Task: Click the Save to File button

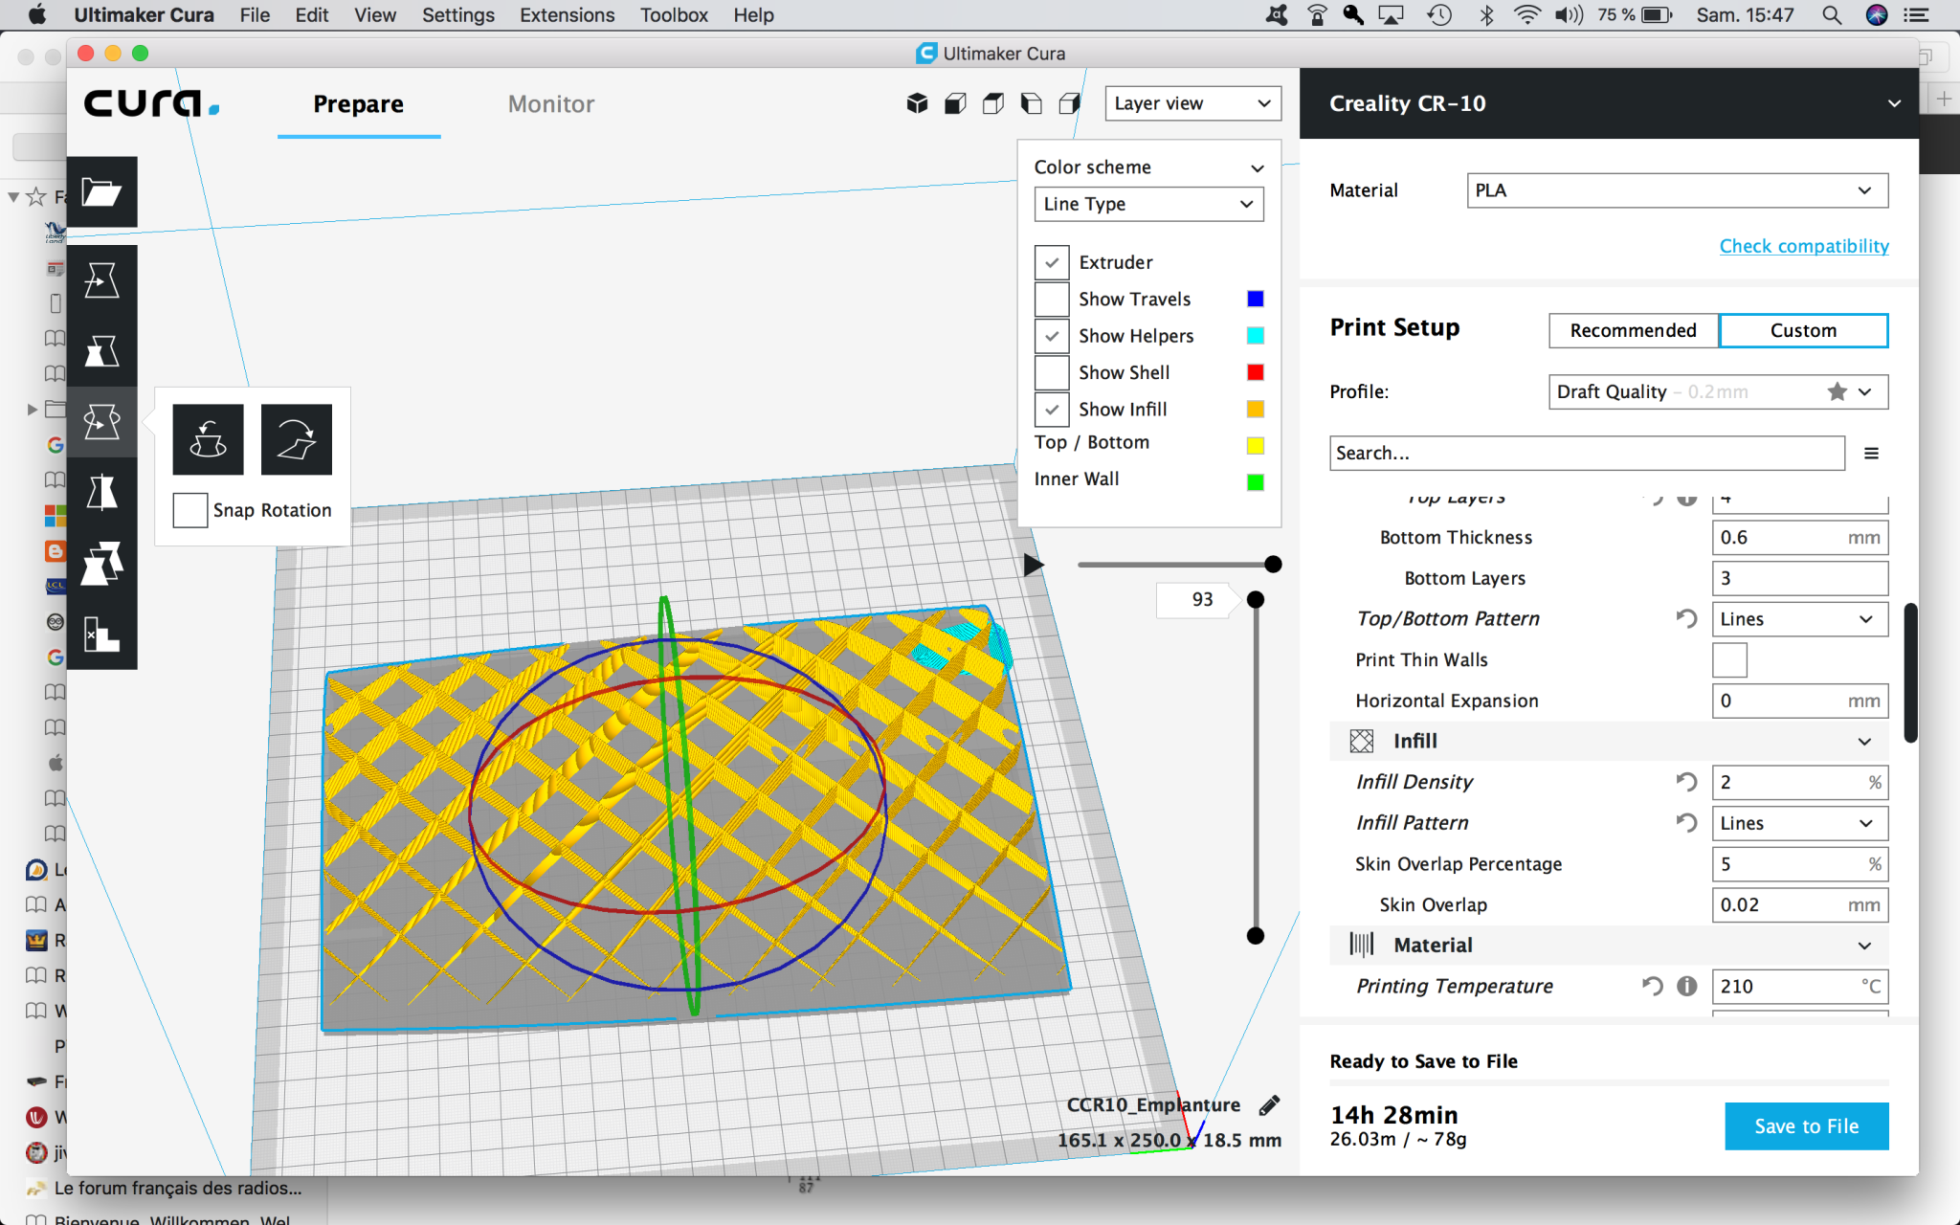Action: point(1806,1126)
